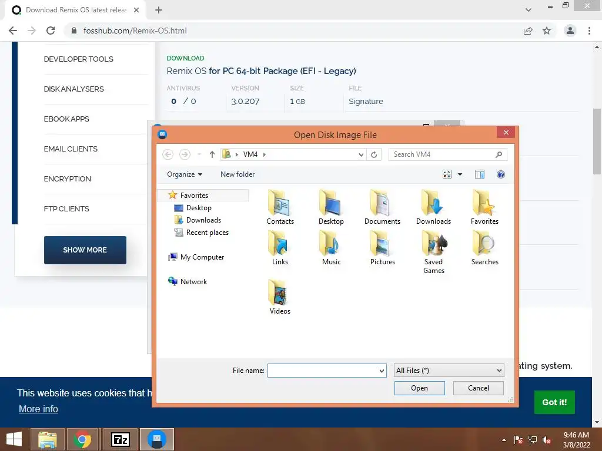Click the Open button
This screenshot has width=602, height=451.
[419, 388]
